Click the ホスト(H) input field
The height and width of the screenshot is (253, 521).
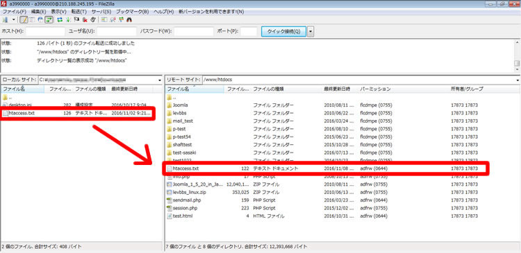[x=45, y=31]
